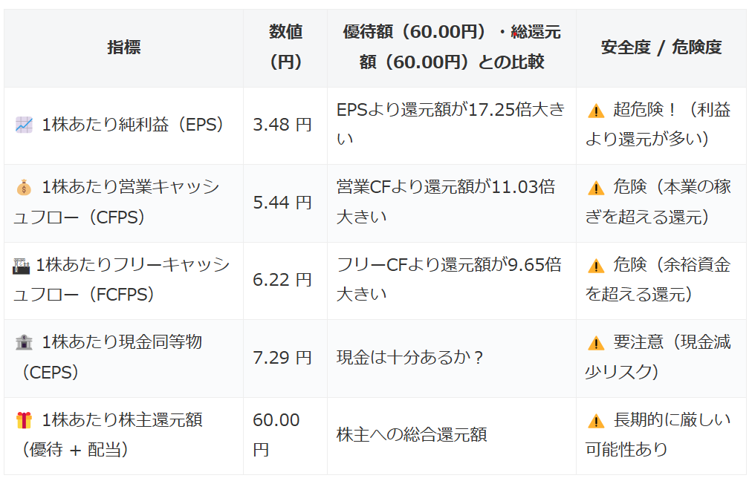
Task: Click the warning icon next to 要注意
Action: [596, 343]
